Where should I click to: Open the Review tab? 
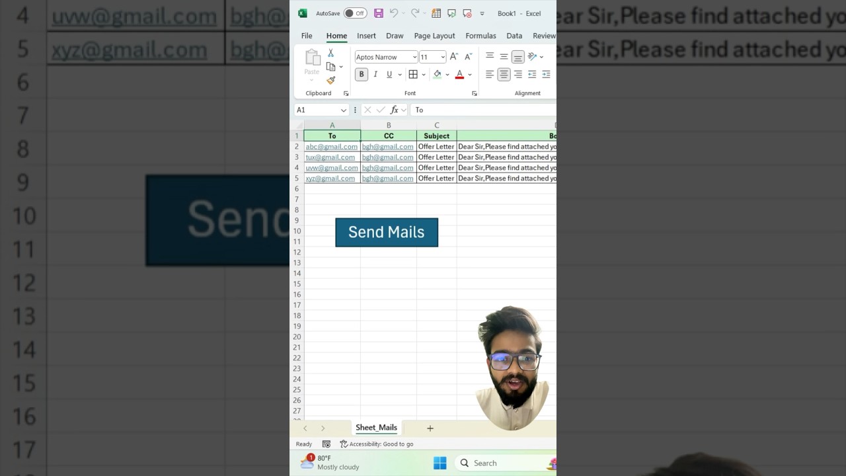(x=544, y=36)
